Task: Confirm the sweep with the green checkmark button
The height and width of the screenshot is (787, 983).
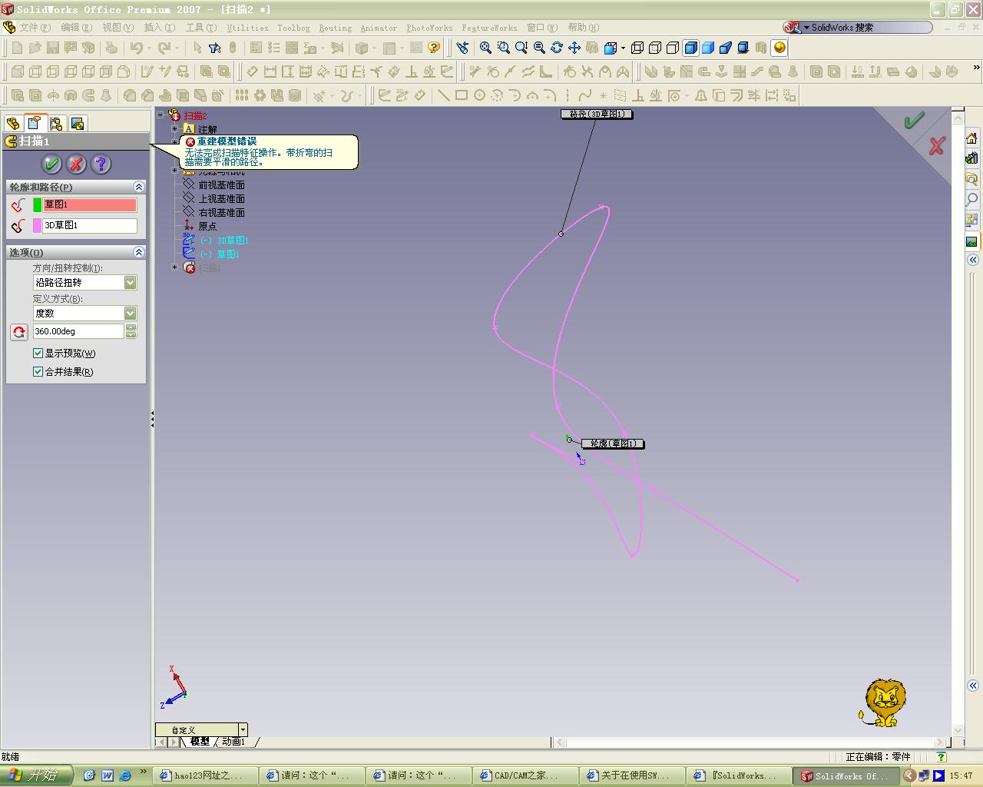Action: (x=51, y=164)
